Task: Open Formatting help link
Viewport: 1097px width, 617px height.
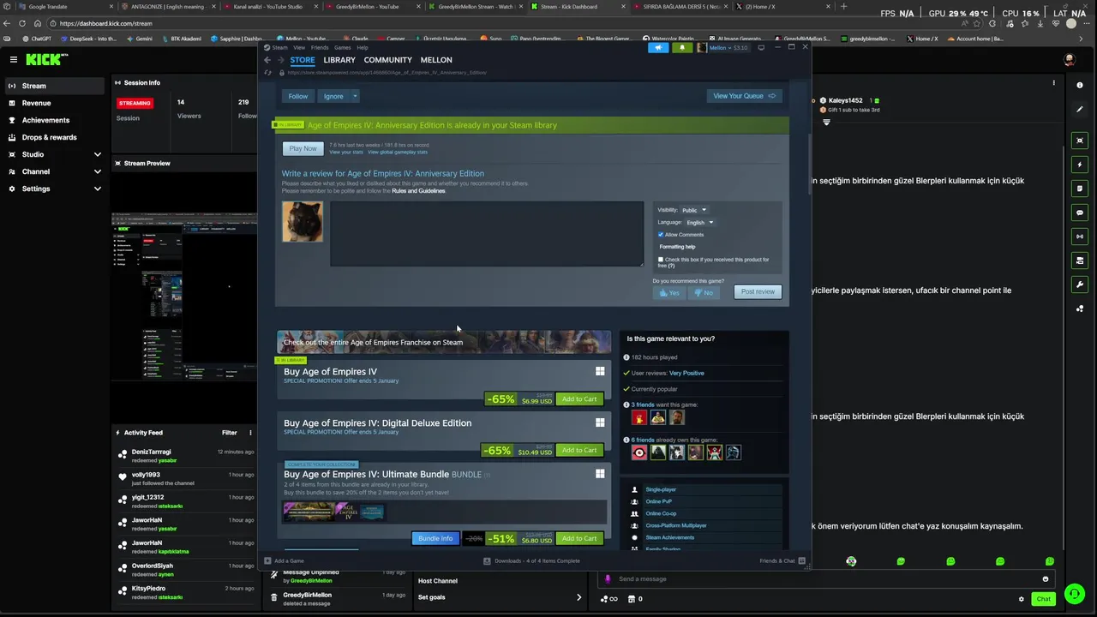Action: click(677, 247)
